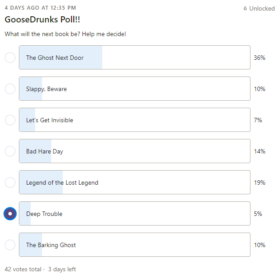This screenshot has width=279, height=277.
Task: Select Legend of the Lost Legend radio
Action: tap(10, 182)
